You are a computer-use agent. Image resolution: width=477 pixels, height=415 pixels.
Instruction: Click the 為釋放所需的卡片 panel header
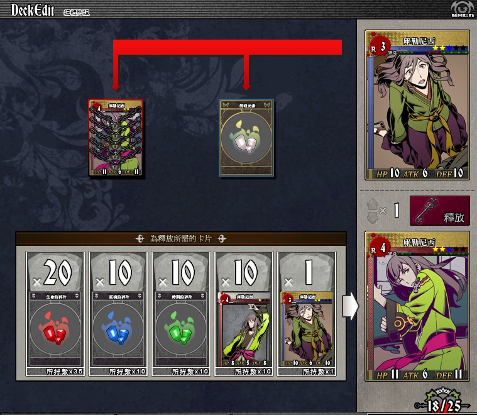pos(181,238)
